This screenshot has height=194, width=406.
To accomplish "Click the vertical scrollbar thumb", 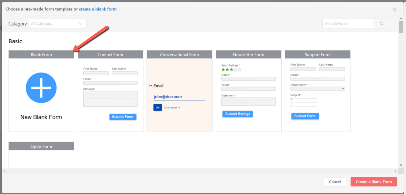I will [x=401, y=27].
